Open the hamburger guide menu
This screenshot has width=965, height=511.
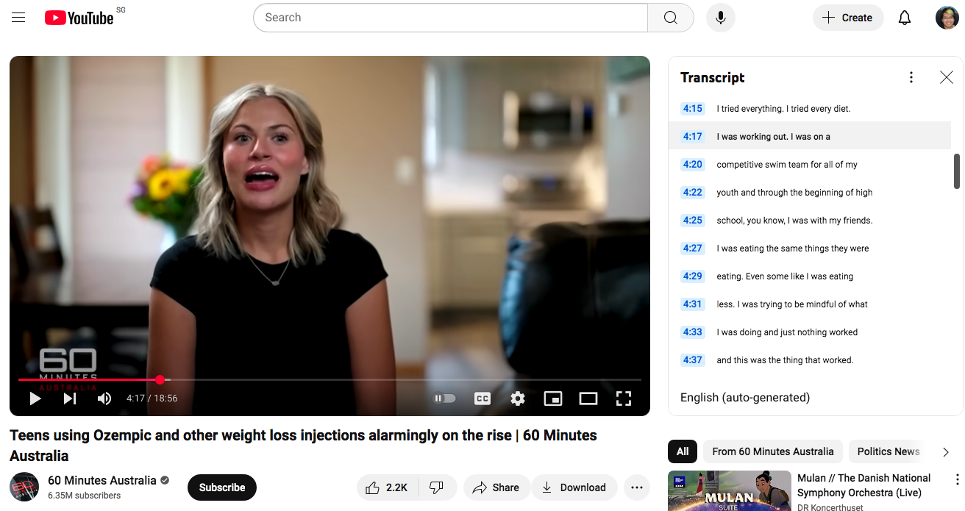(x=18, y=18)
